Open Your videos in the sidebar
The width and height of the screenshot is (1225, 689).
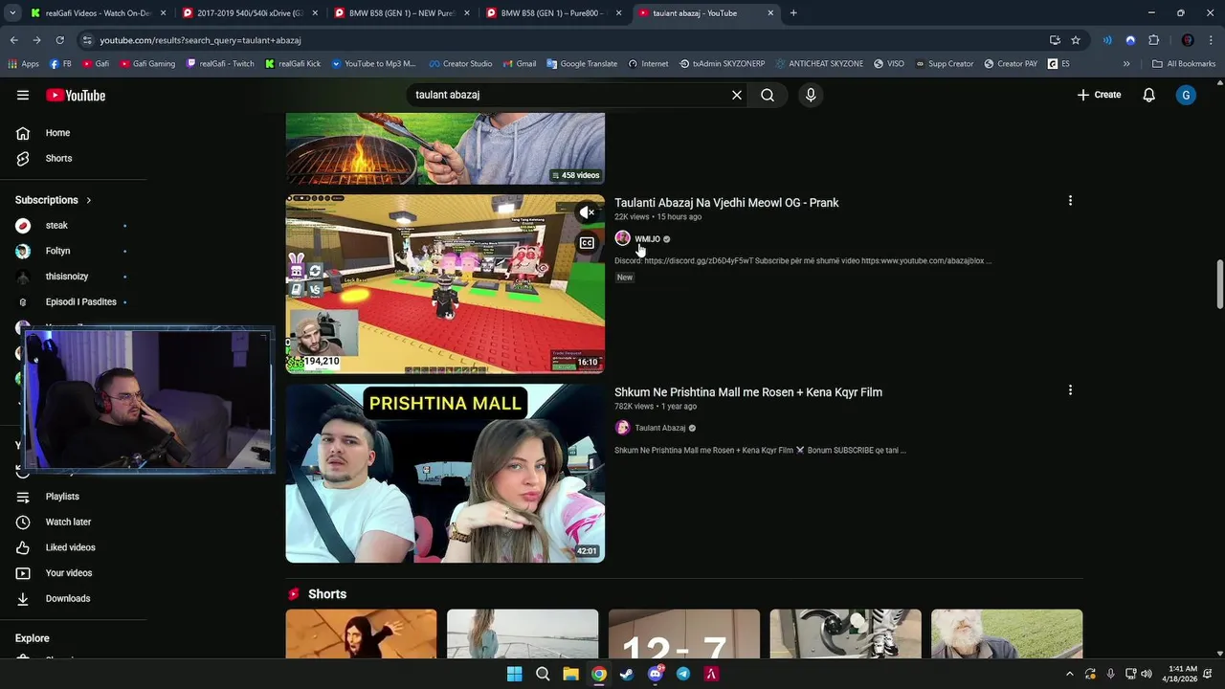tap(69, 573)
